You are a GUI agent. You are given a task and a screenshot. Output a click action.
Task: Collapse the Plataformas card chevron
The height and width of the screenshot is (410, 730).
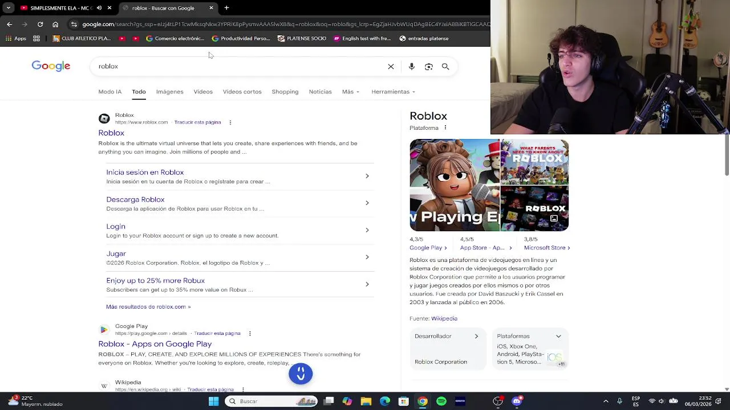pyautogui.click(x=558, y=336)
